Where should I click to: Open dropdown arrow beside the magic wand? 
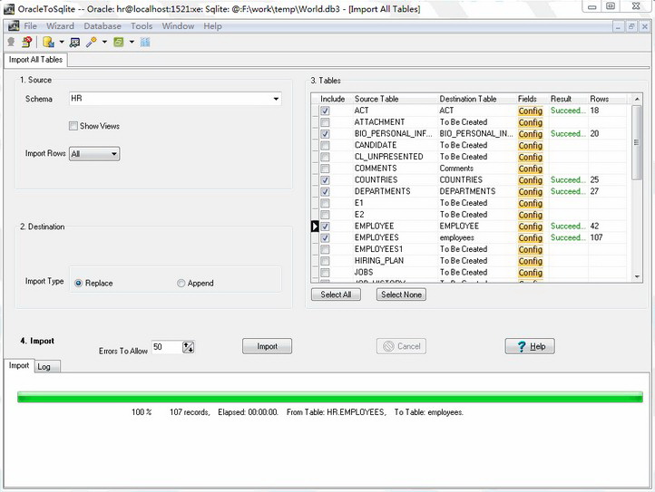[x=104, y=42]
